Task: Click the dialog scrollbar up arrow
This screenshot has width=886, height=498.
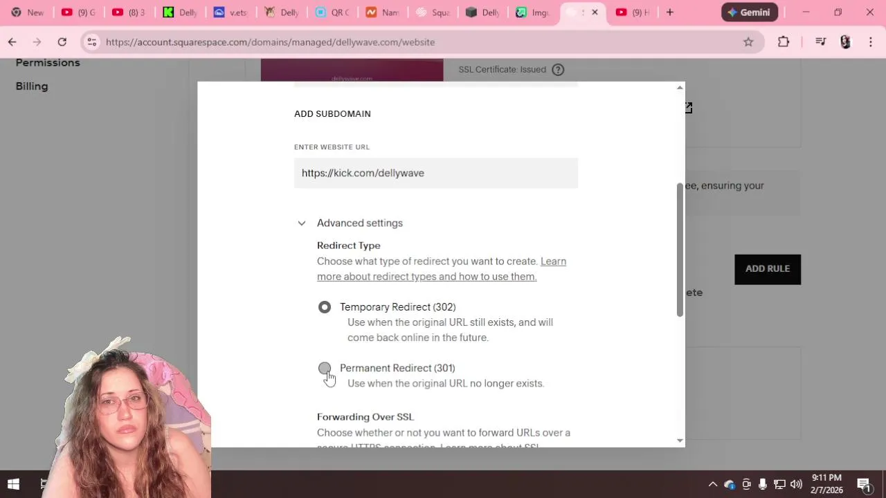Action: (680, 87)
